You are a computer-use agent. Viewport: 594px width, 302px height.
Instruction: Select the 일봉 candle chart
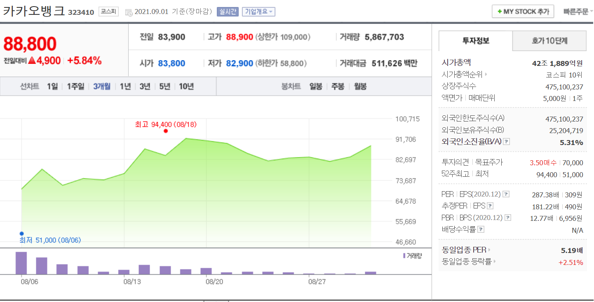pyautogui.click(x=316, y=87)
